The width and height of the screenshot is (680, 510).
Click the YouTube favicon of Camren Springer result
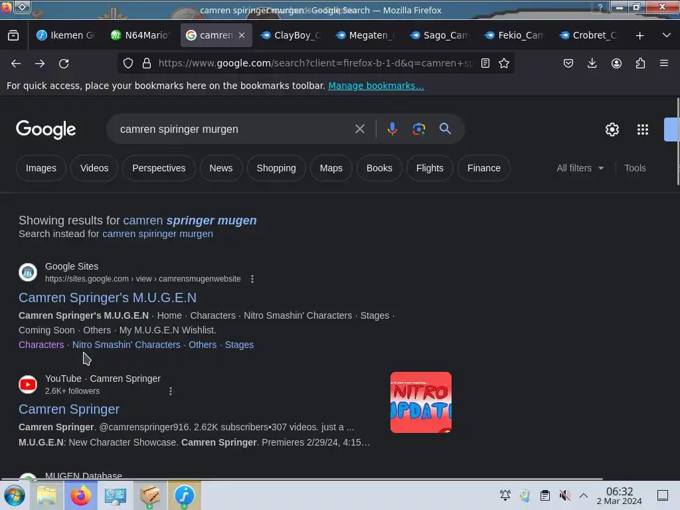pos(28,384)
